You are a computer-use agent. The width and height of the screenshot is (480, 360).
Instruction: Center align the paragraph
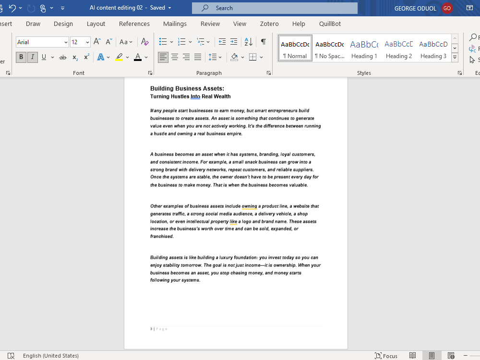click(x=175, y=57)
